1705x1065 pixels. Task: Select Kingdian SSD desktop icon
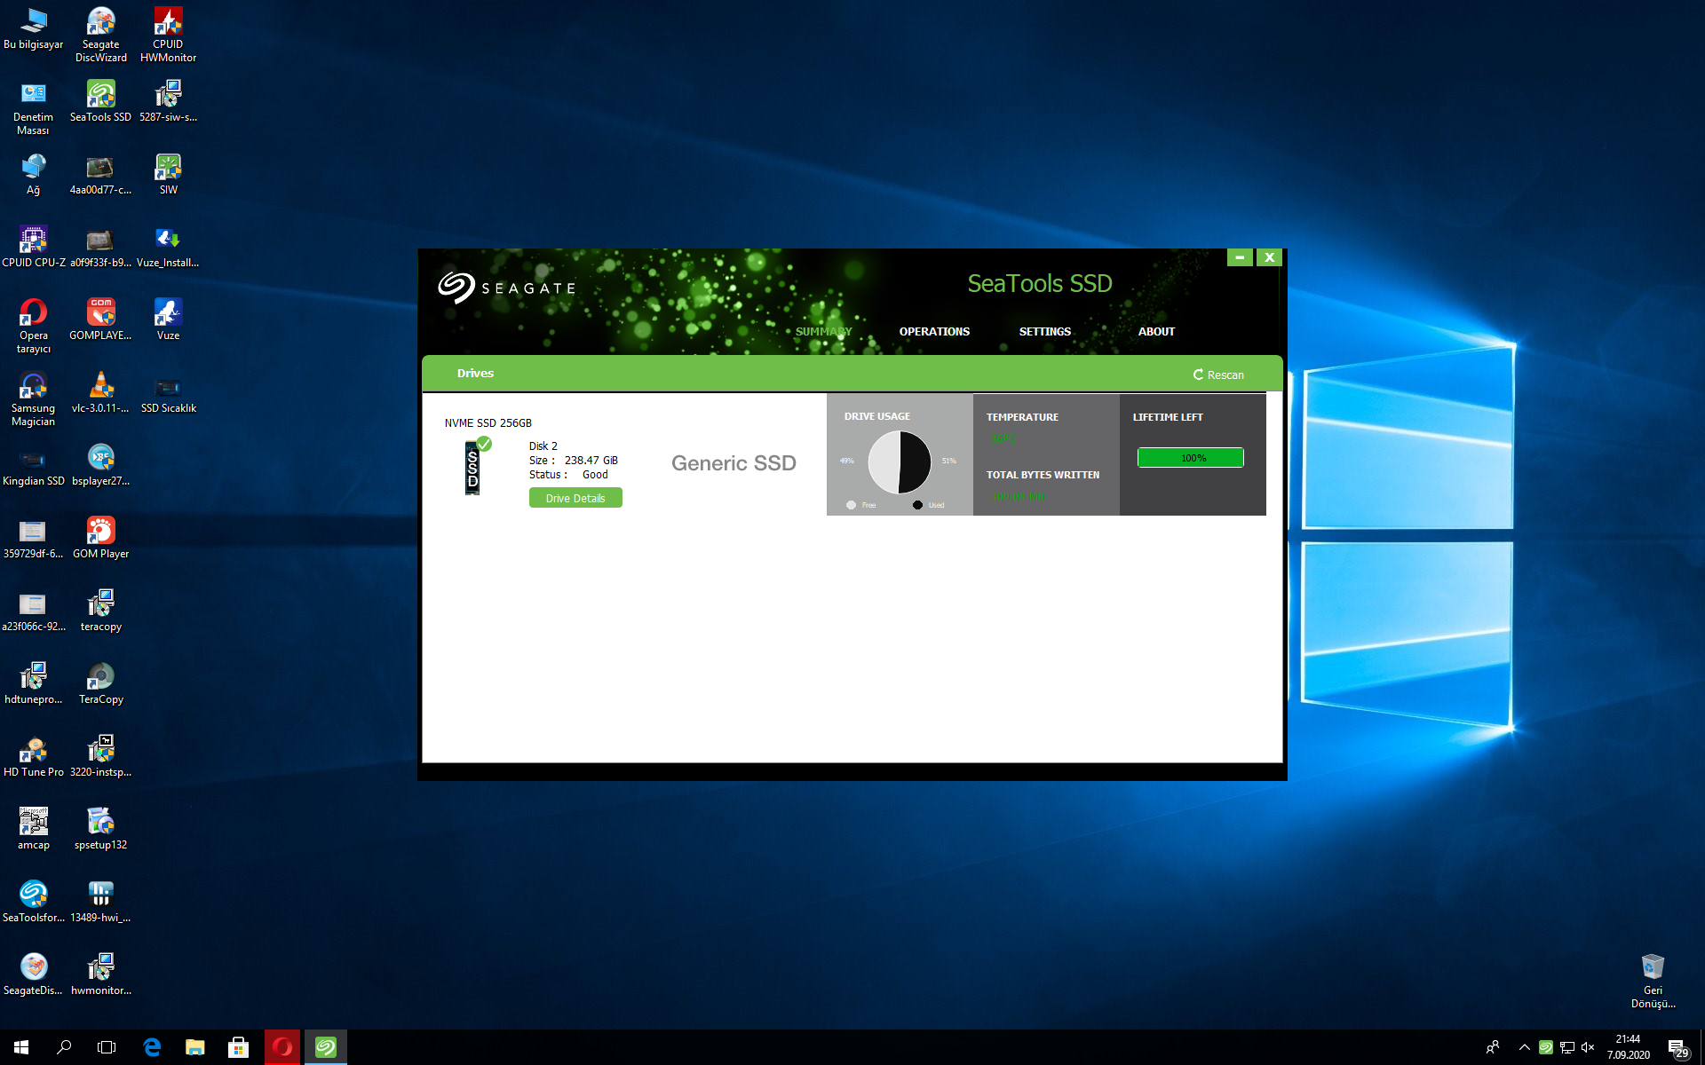coord(34,465)
